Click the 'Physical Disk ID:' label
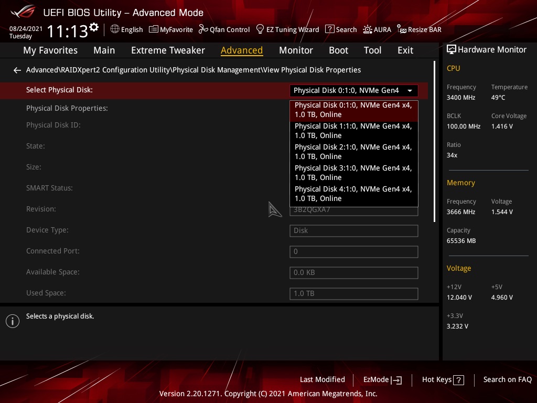 coord(53,125)
